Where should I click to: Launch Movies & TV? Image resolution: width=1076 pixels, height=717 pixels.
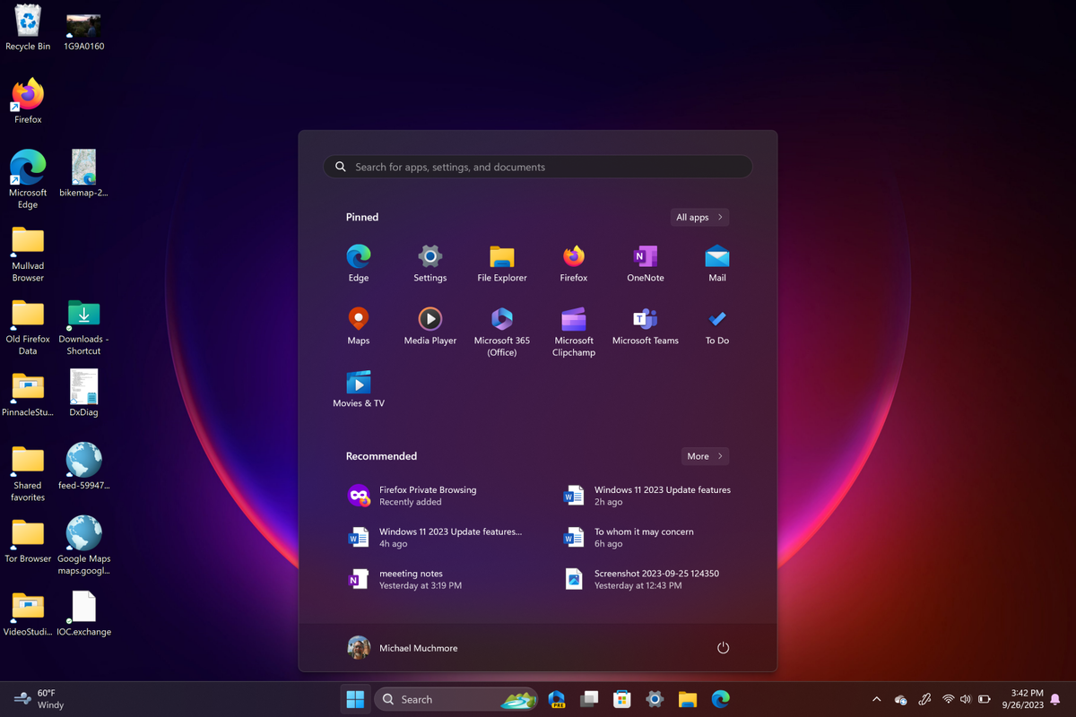(x=359, y=389)
